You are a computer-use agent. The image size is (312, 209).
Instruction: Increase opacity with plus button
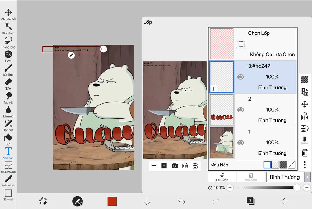(307, 187)
